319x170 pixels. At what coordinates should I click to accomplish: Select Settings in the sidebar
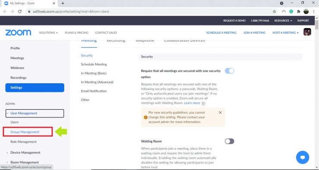34,88
